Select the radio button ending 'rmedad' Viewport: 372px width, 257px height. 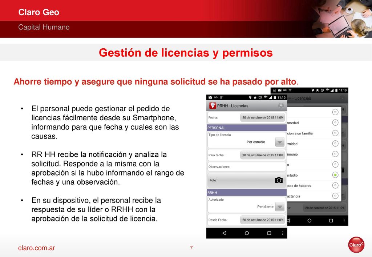335,123
